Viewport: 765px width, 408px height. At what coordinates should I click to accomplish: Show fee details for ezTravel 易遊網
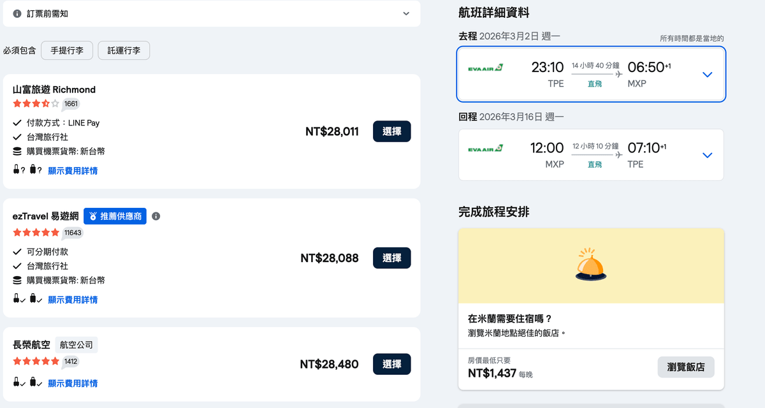[73, 300]
